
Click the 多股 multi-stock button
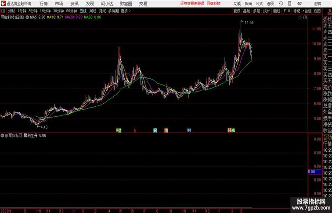[256, 11]
